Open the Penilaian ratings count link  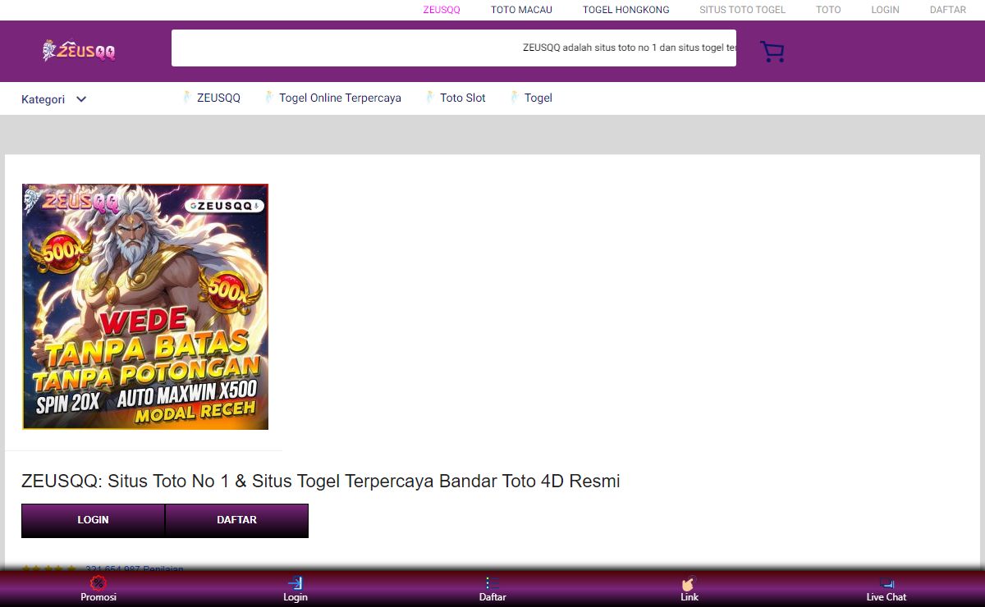pyautogui.click(x=135, y=568)
